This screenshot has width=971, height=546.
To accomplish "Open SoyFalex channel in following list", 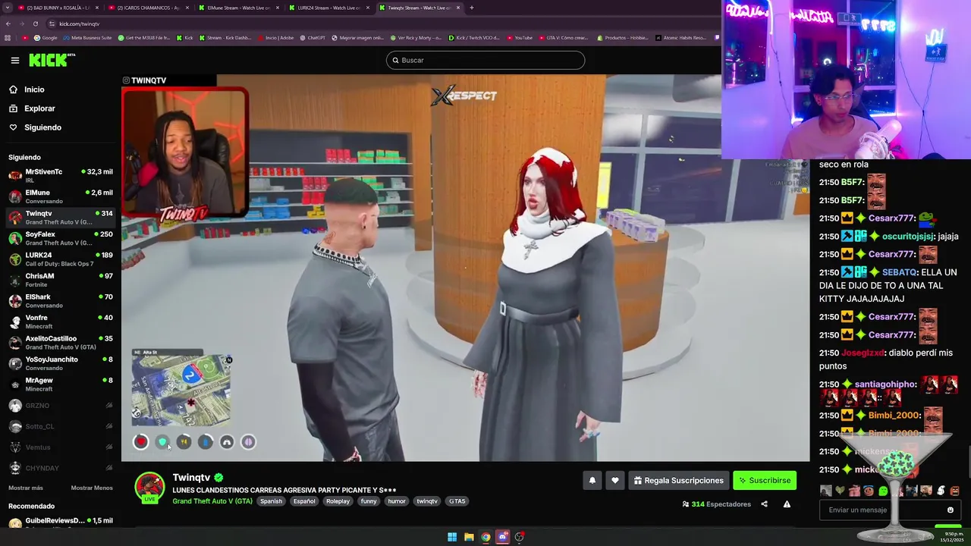I will click(x=61, y=238).
